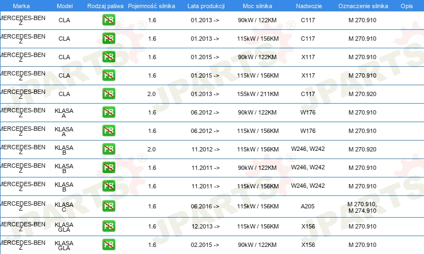Click the fuel icon in the KLASA C A205 row

[108, 206]
